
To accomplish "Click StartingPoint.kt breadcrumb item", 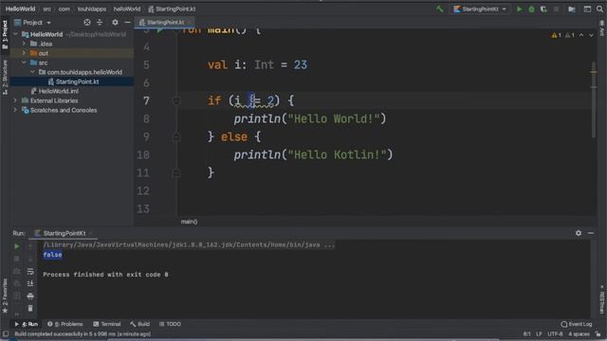I will [x=172, y=9].
